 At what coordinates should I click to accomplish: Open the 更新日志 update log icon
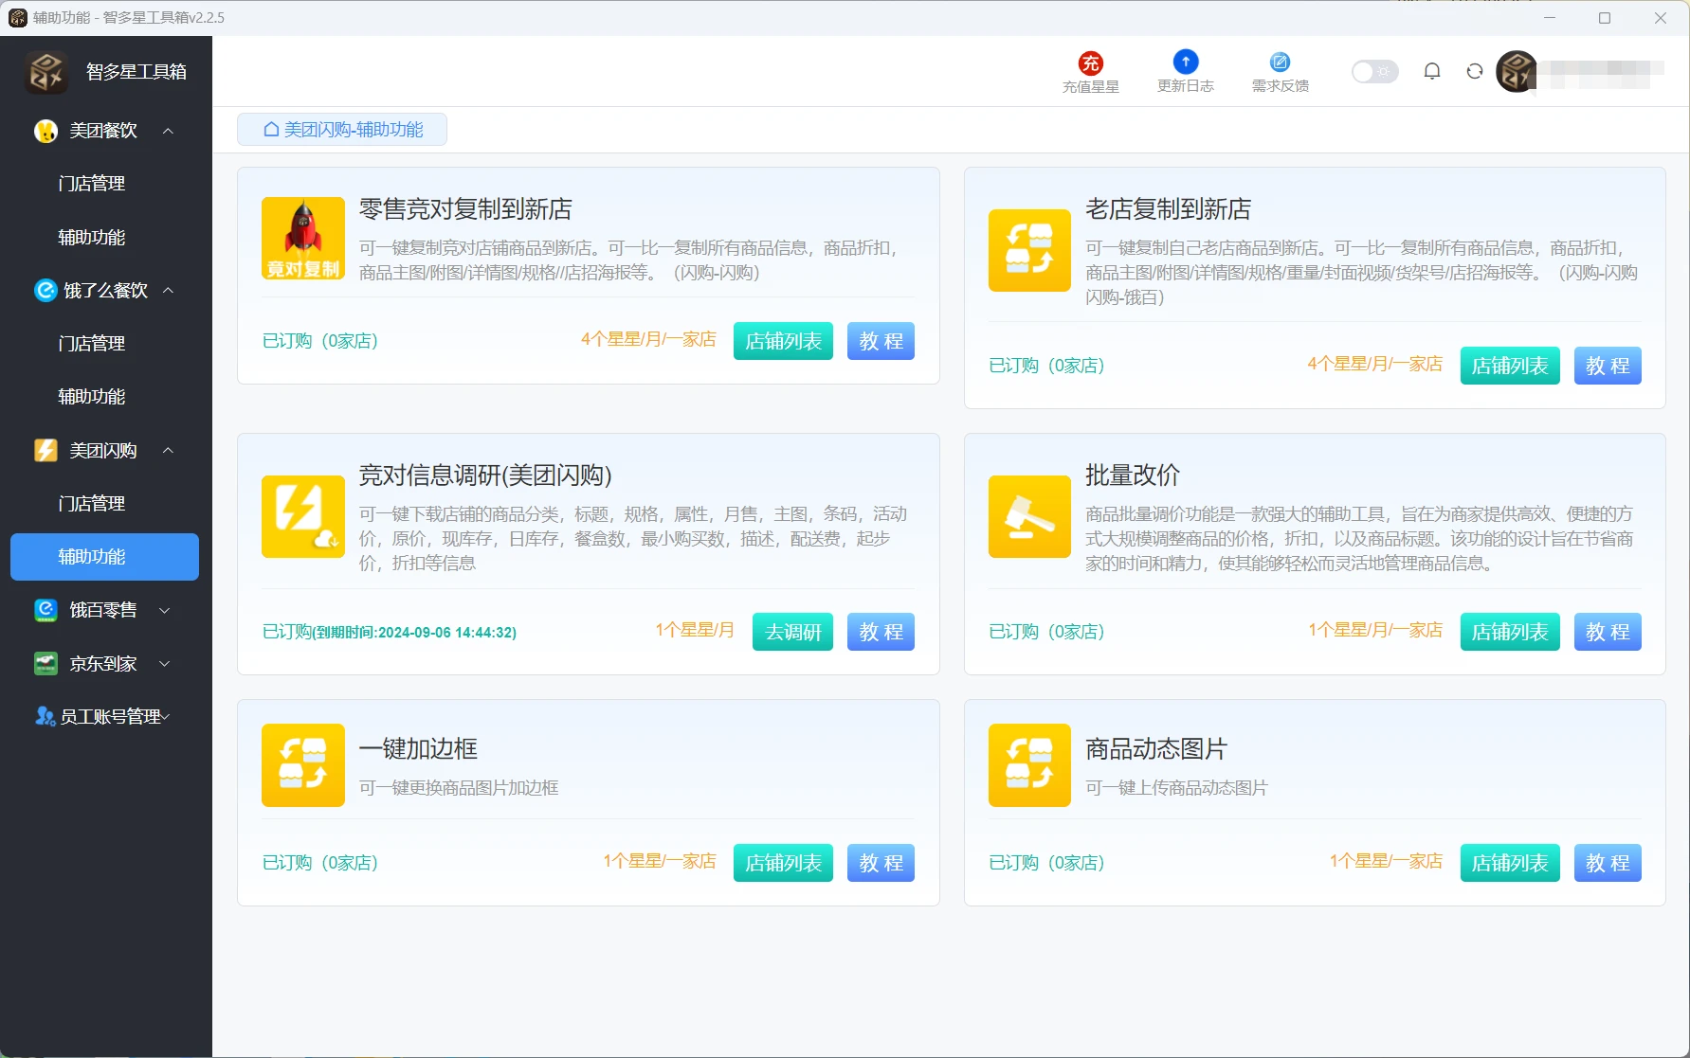1185,62
